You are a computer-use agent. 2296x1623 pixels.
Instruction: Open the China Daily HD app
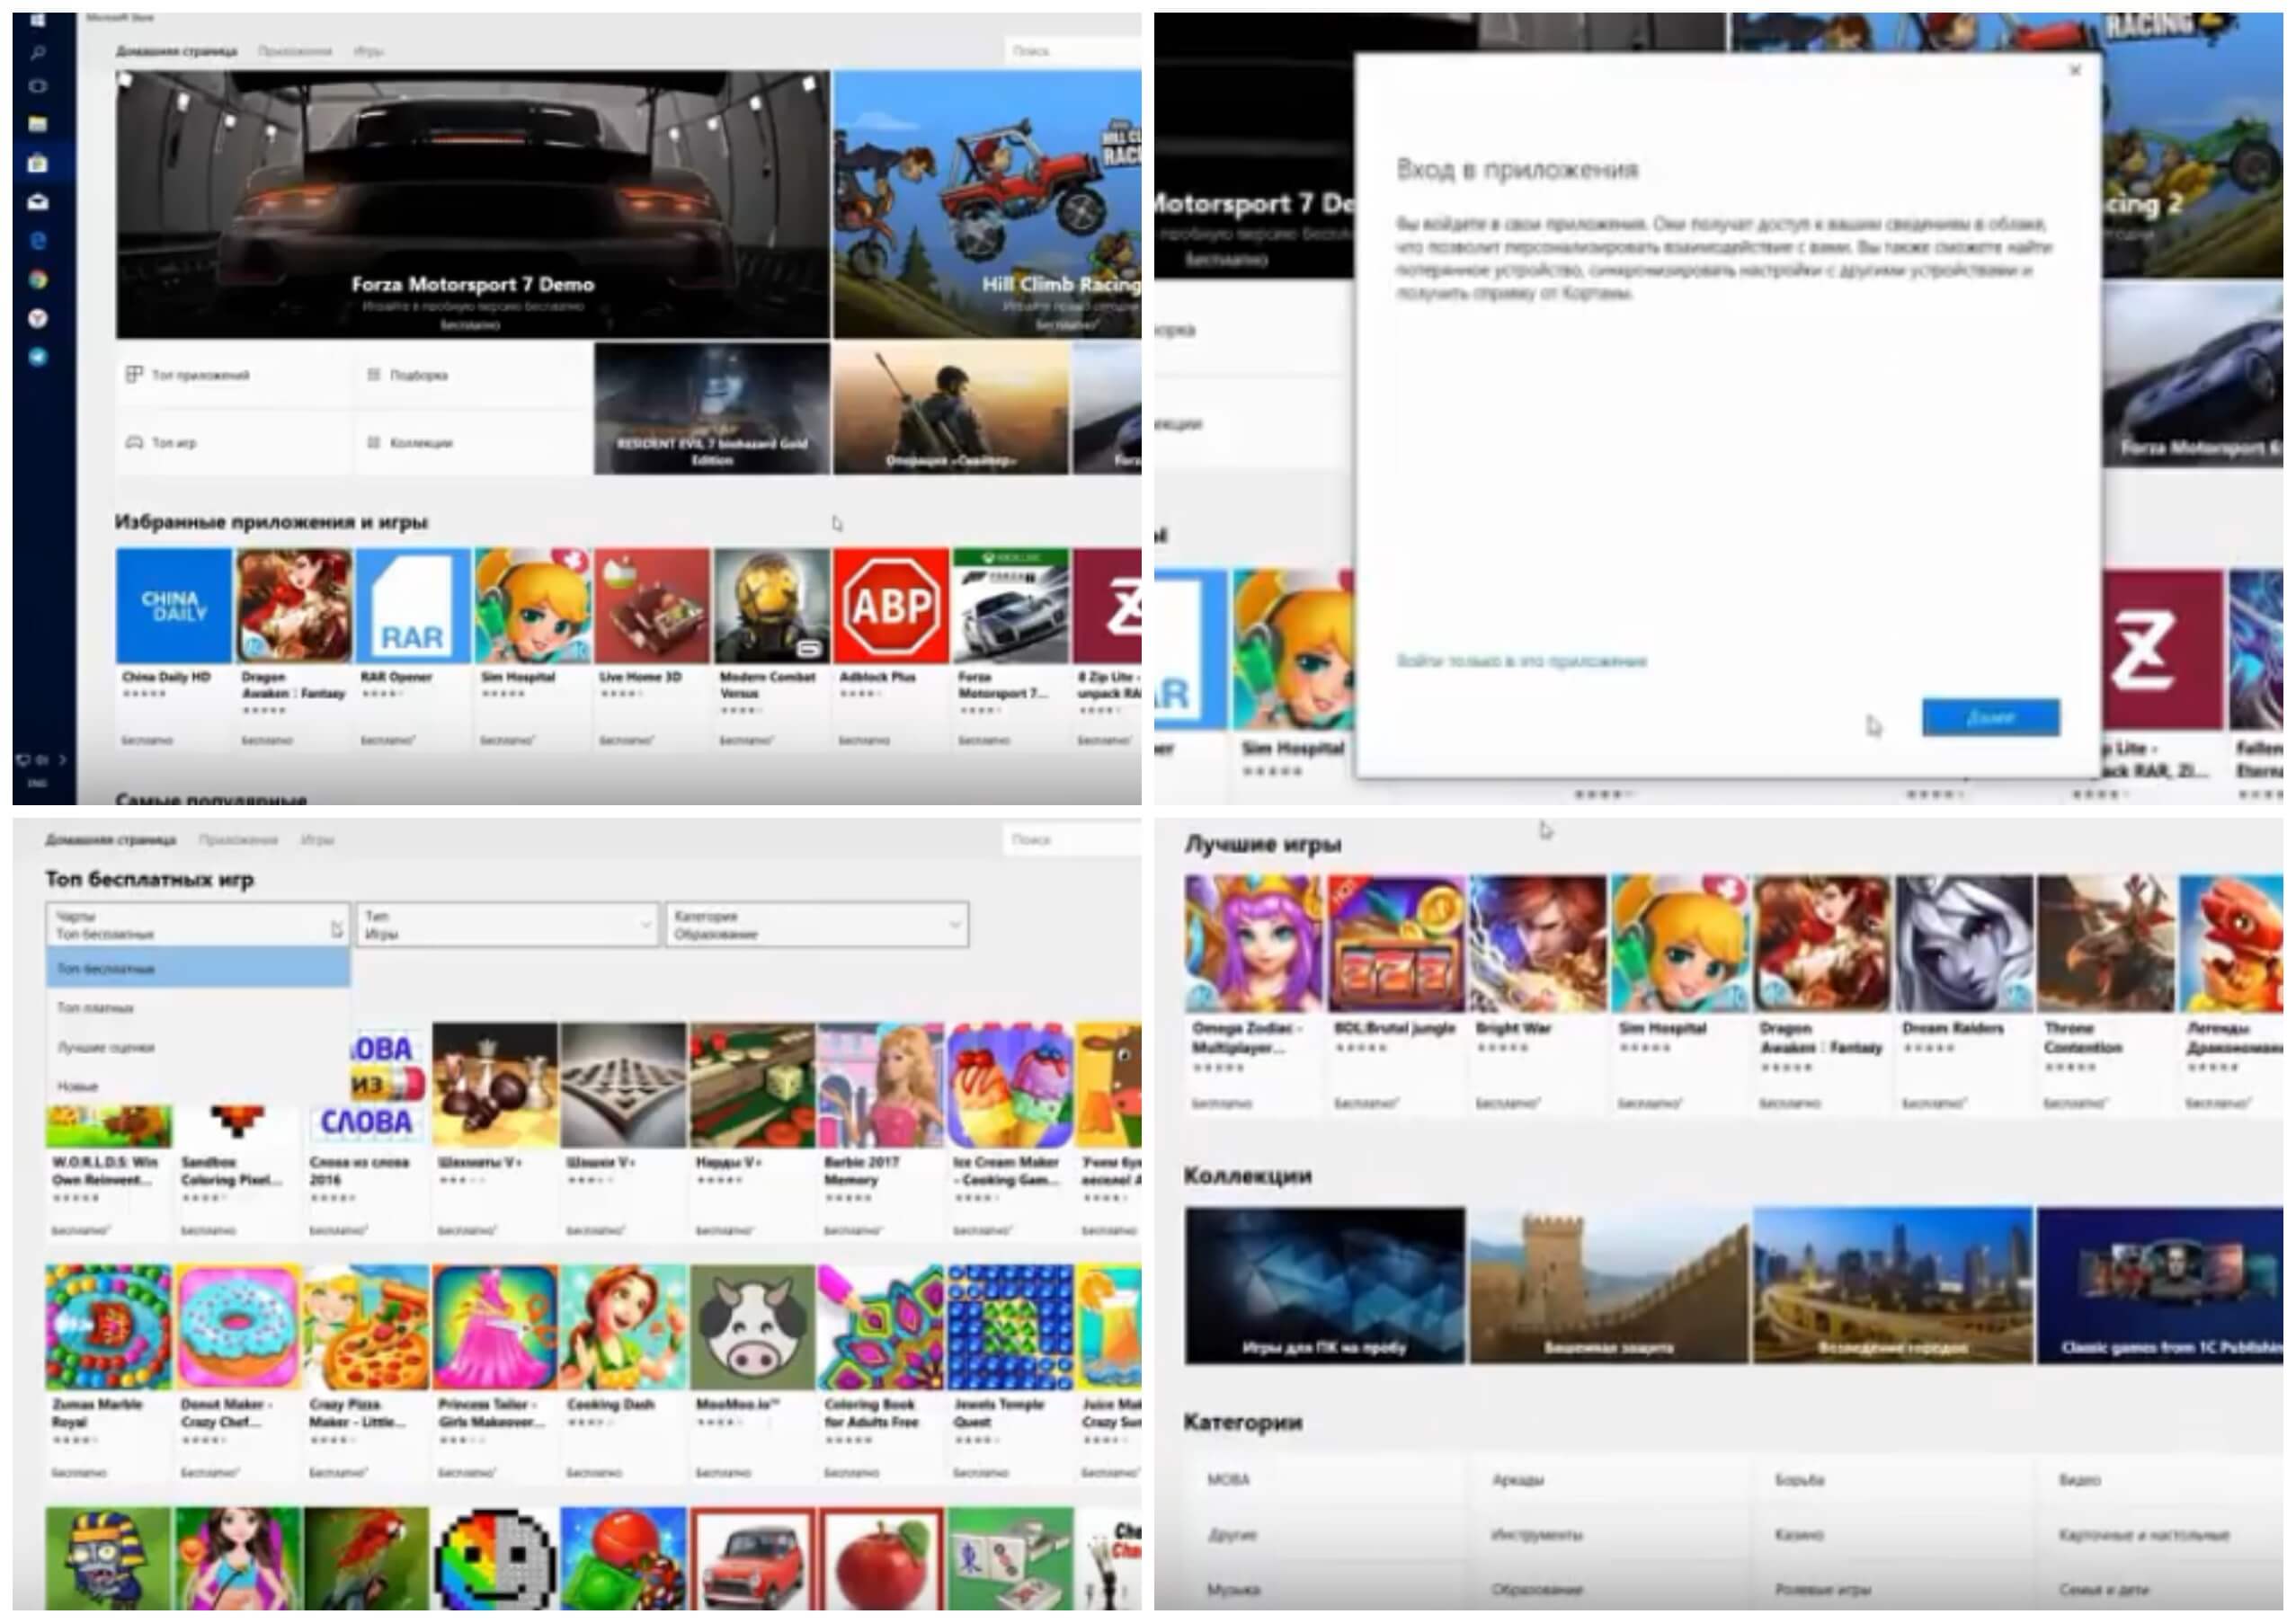(x=174, y=648)
